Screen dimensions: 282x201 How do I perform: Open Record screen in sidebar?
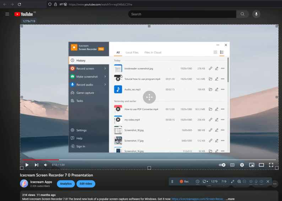tap(89, 68)
